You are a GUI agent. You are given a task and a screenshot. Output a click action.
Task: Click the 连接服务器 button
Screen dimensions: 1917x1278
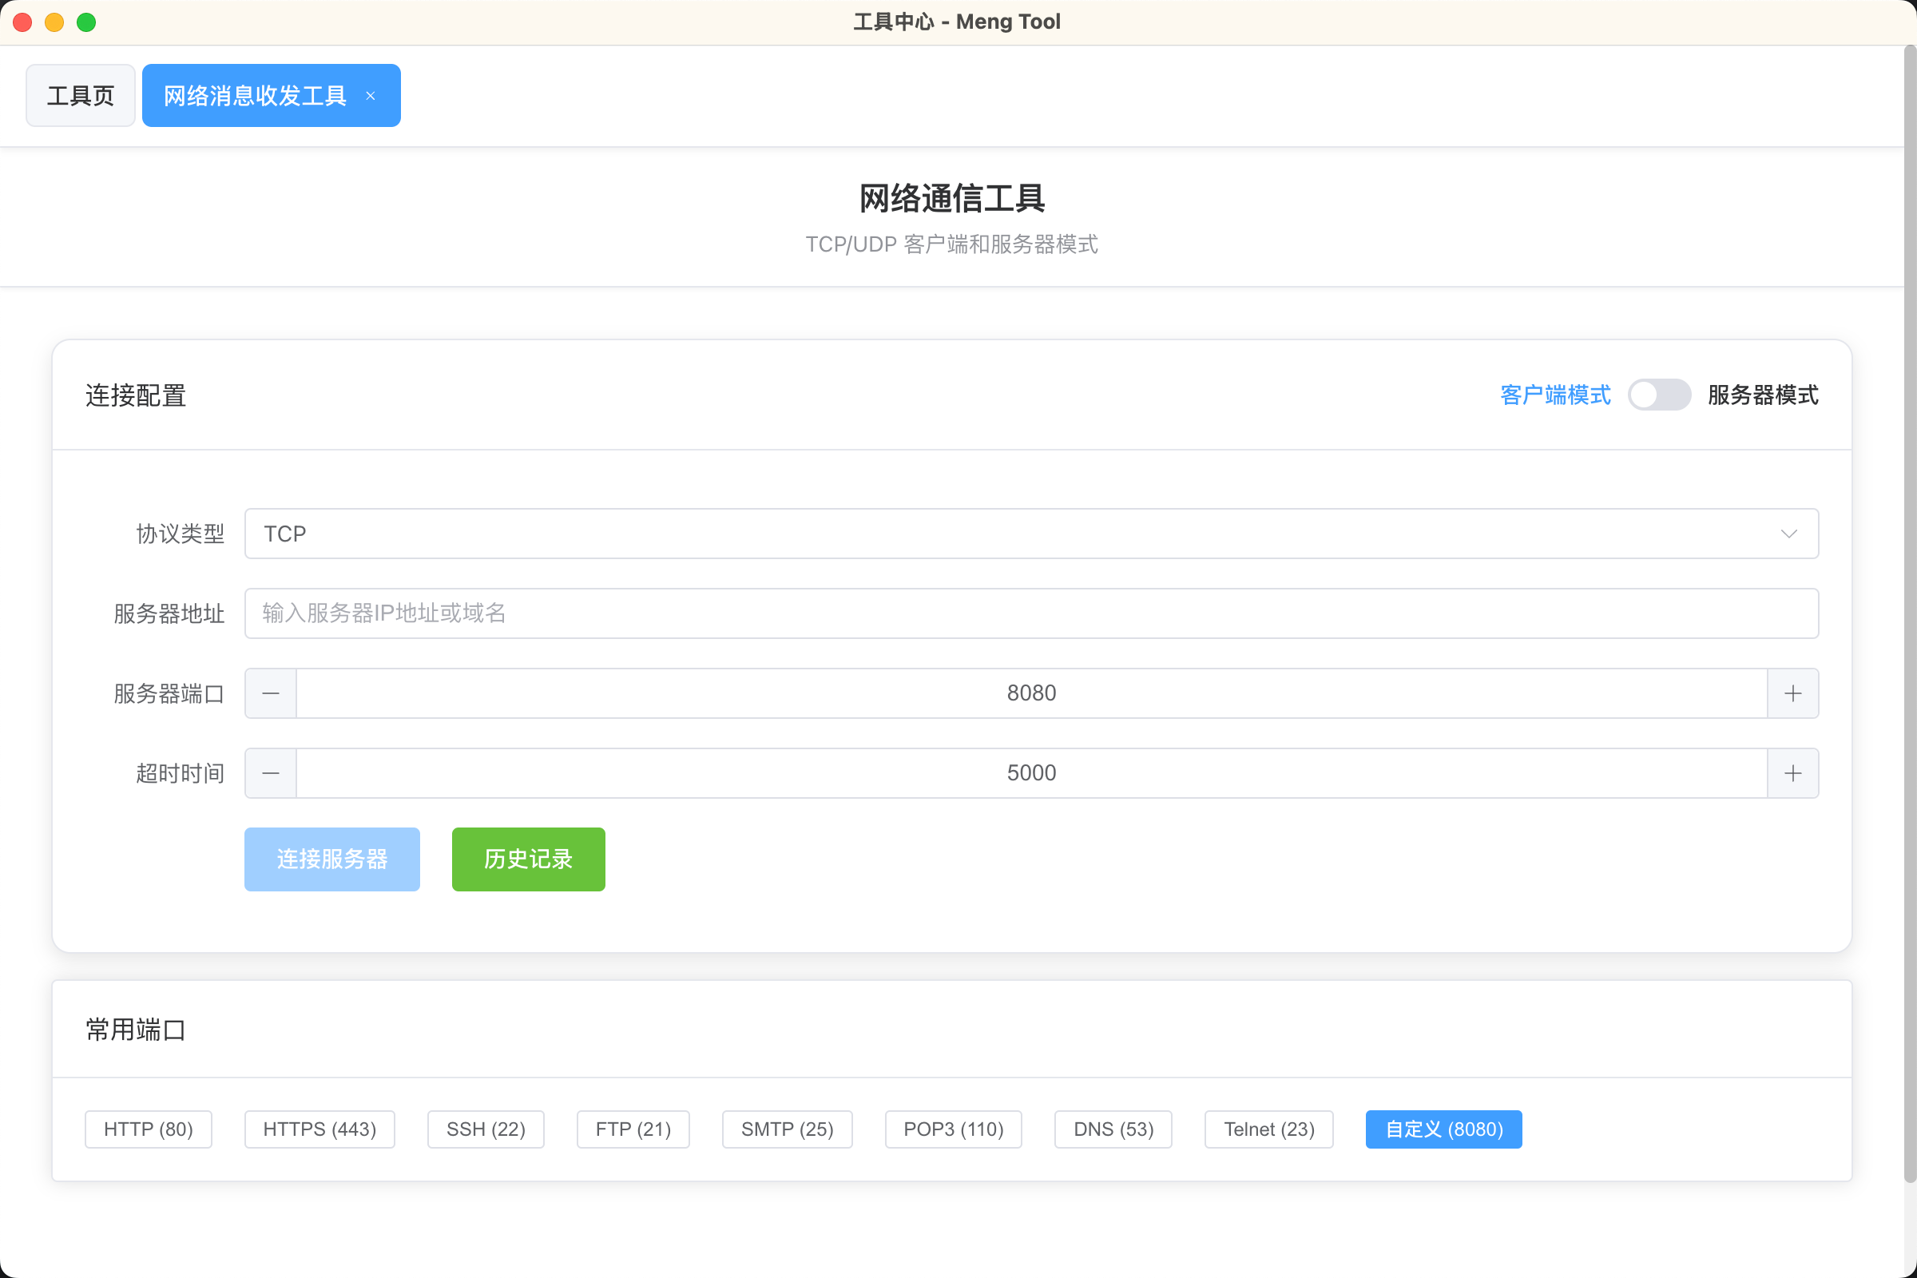click(331, 858)
